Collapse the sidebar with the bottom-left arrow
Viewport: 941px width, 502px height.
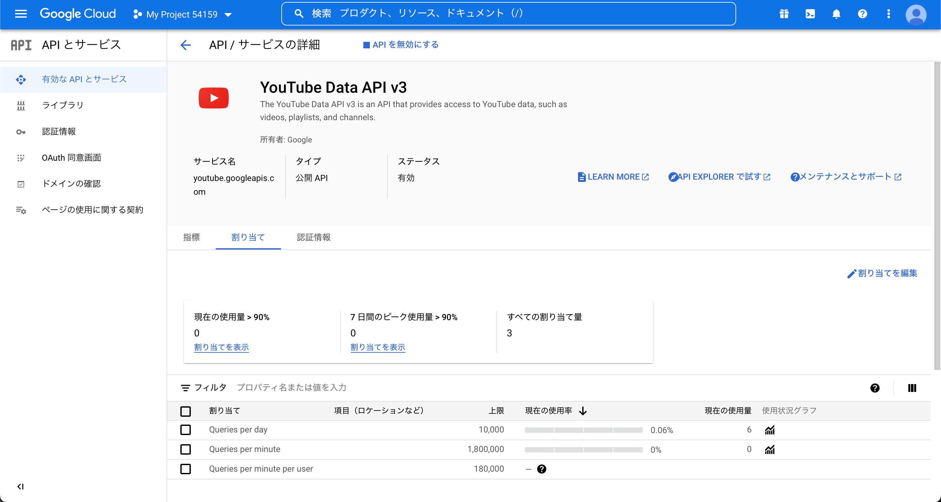coord(21,486)
